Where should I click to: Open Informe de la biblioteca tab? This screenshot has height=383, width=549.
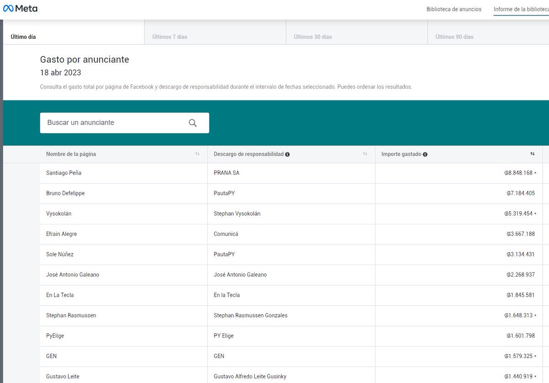tap(521, 9)
